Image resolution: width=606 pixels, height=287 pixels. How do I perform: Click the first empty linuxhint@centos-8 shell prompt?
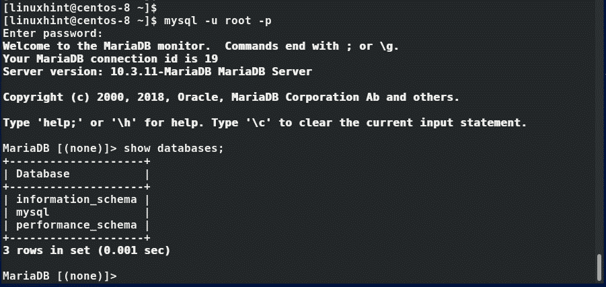[x=79, y=7]
